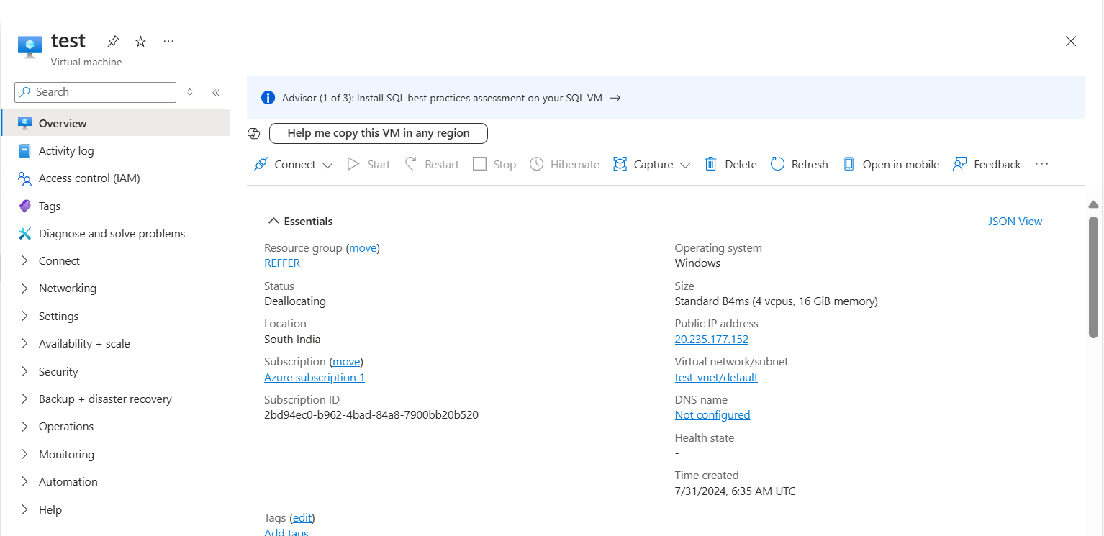This screenshot has height=536, width=1104.
Task: Pin the test VM to dashboard
Action: [x=113, y=42]
